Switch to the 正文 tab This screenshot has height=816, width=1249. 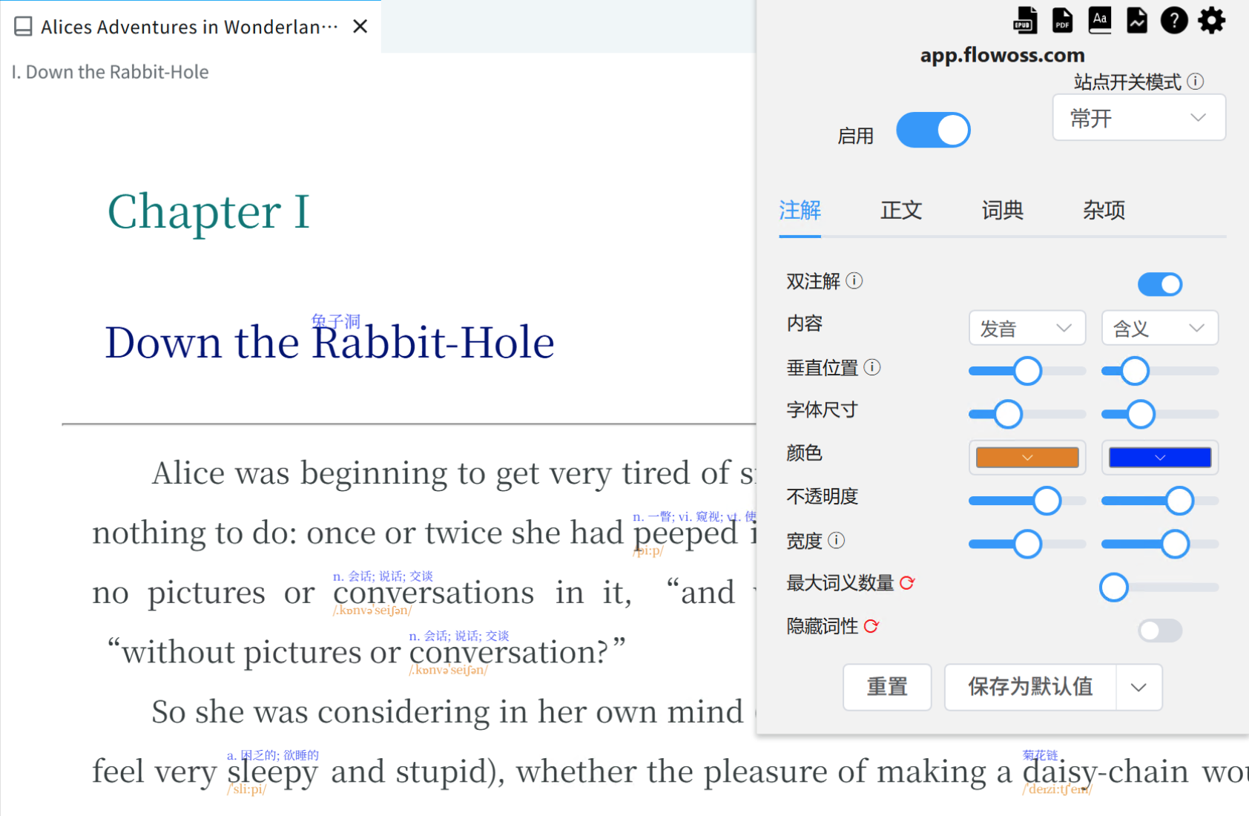(x=901, y=211)
